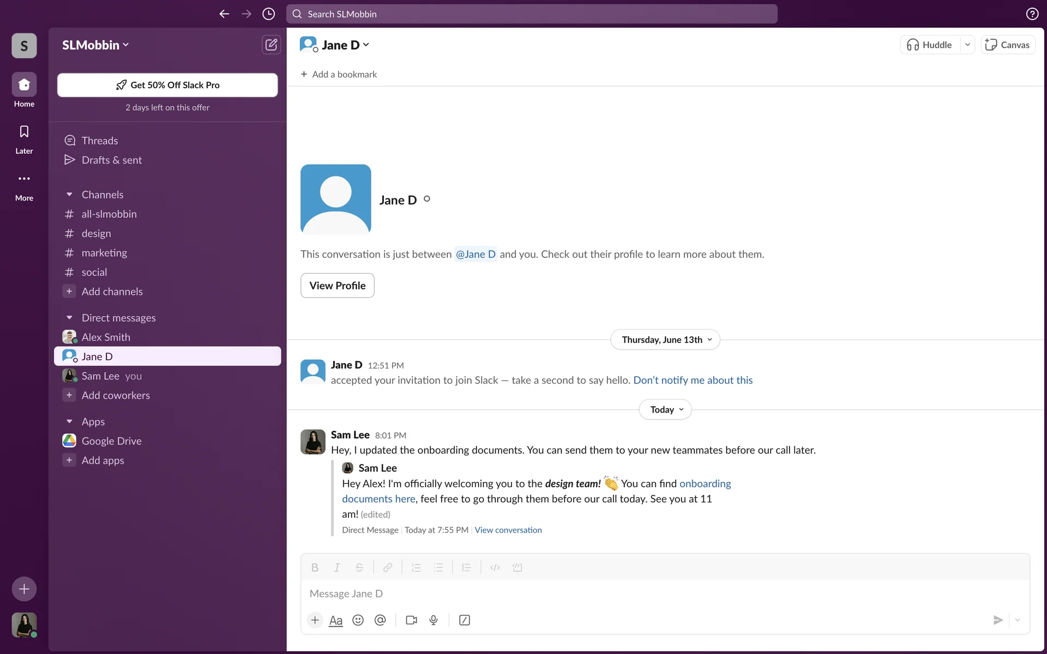Open the history clock icon
Viewport: 1047px width, 654px height.
pyautogui.click(x=268, y=14)
